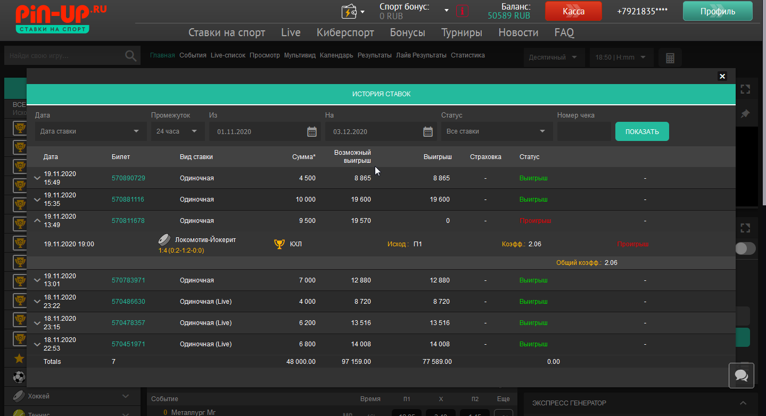The width and height of the screenshot is (766, 416).
Task: Close the bet history dialog
Action: coord(722,76)
